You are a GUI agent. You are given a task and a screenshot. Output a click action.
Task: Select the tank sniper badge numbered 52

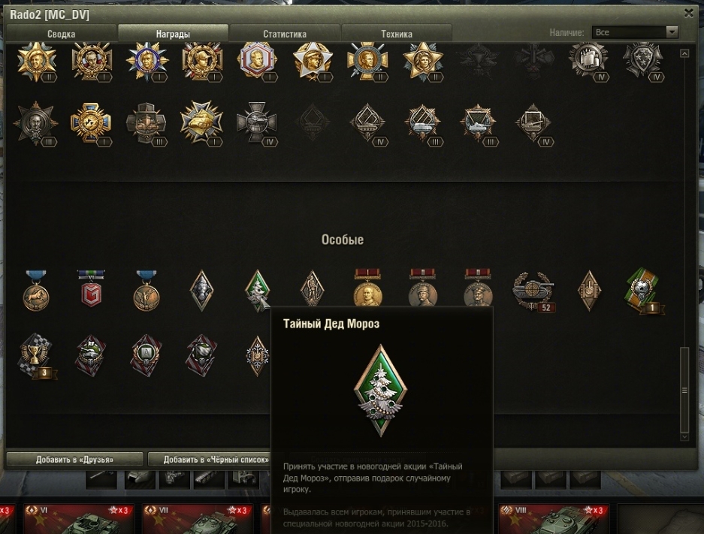pyautogui.click(x=534, y=291)
